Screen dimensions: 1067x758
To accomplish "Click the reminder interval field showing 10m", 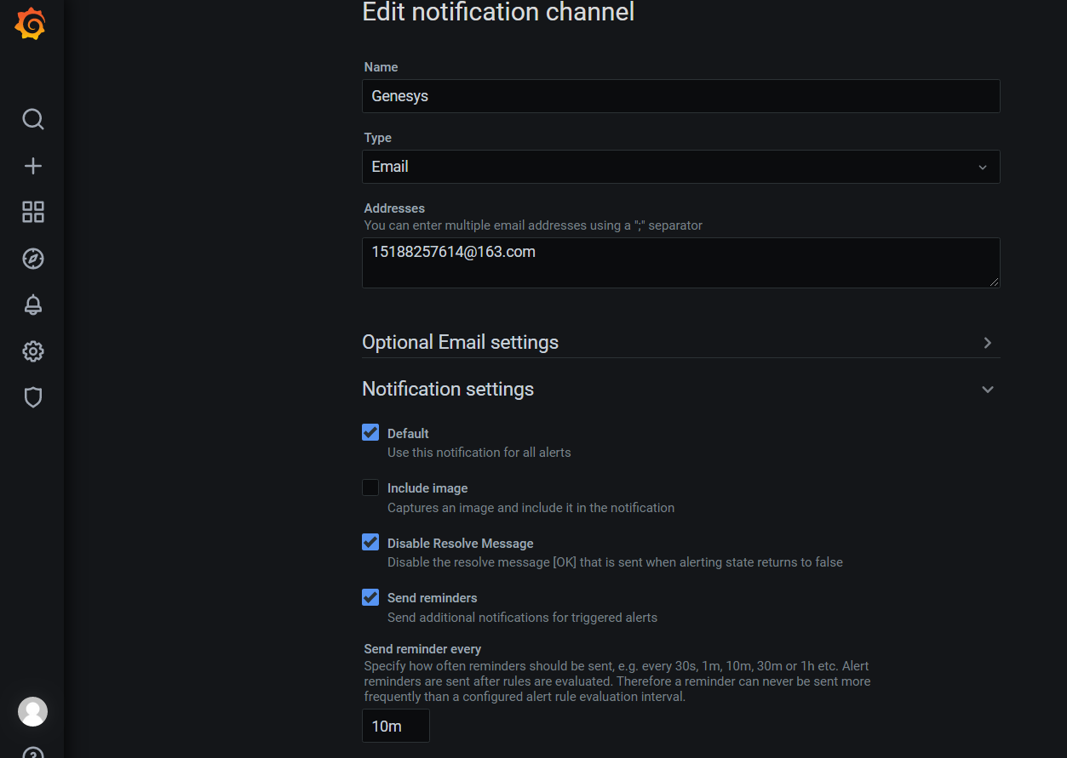I will coord(395,726).
